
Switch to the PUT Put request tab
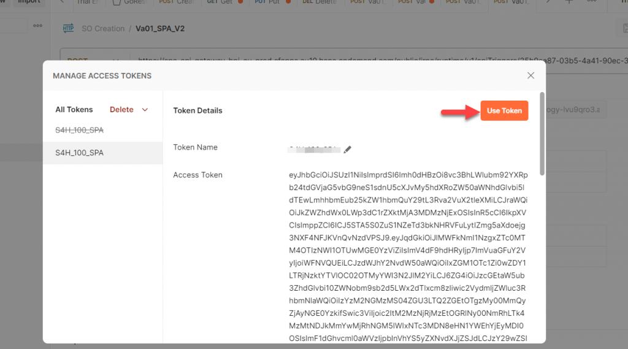click(272, 2)
